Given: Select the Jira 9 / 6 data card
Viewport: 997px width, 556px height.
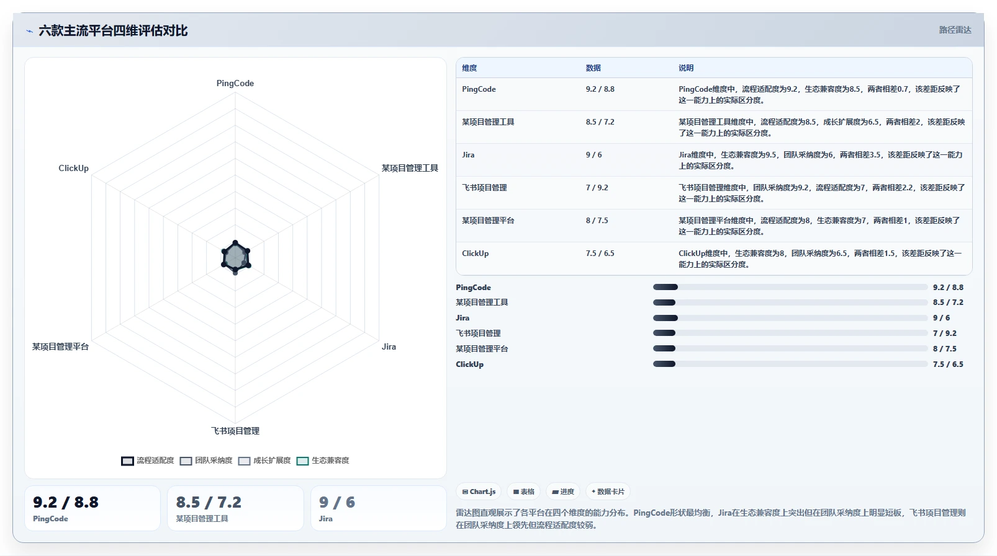Looking at the screenshot, I should (378, 508).
